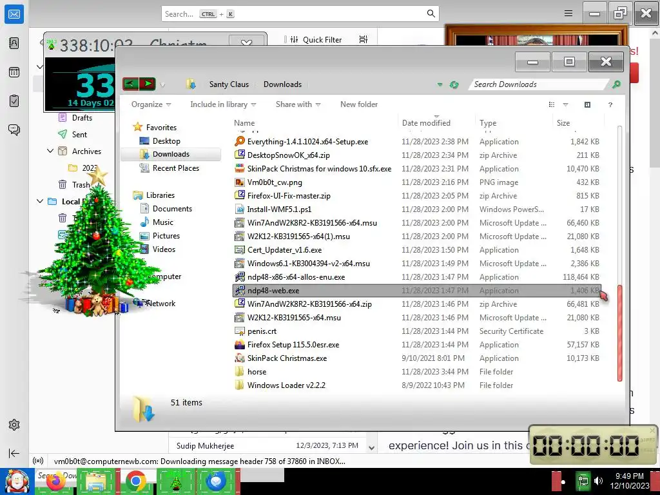Select Cert_Updater_v1.6.exe file icon

tap(240, 249)
